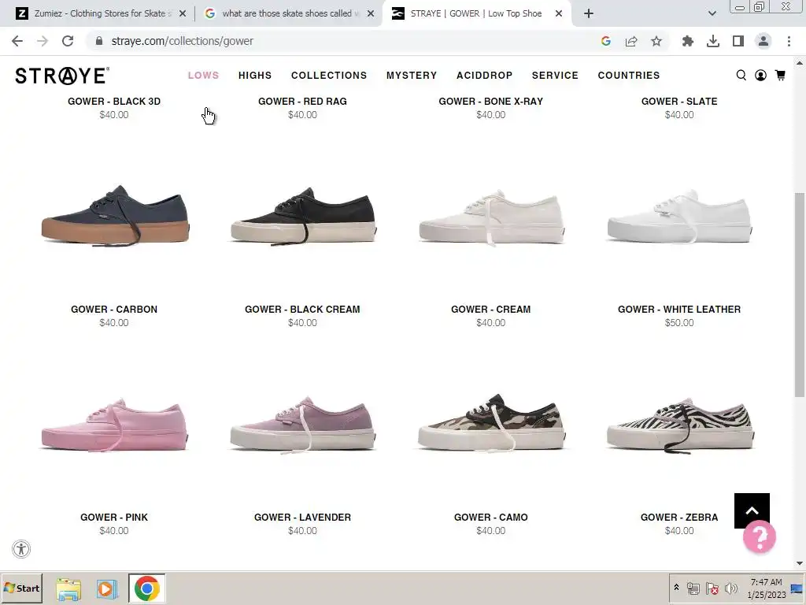Open Chrome three-dot menu
The image size is (806, 605).
coord(789,41)
